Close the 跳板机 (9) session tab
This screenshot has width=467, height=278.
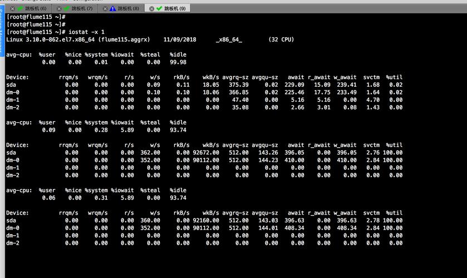(x=151, y=9)
